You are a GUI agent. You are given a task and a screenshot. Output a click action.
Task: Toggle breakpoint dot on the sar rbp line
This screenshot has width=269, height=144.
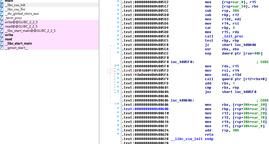click(x=118, y=28)
